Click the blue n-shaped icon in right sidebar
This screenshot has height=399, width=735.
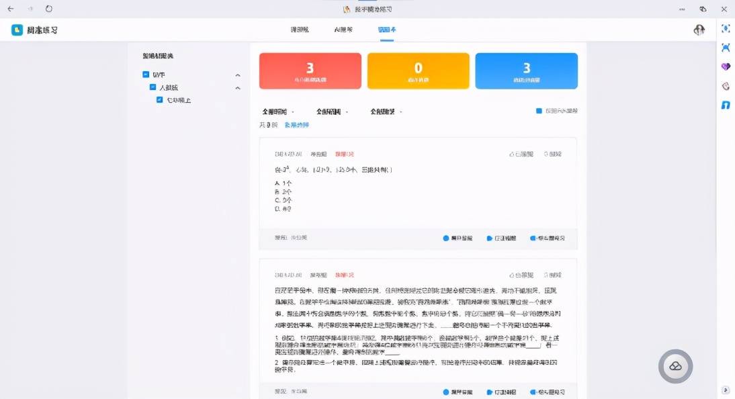[x=726, y=105]
